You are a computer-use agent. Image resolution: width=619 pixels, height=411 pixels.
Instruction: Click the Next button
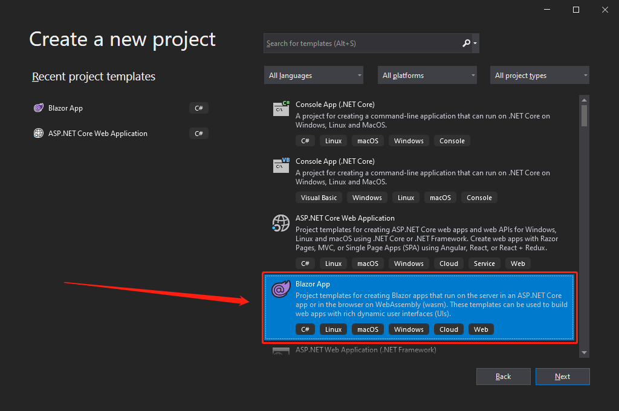562,376
